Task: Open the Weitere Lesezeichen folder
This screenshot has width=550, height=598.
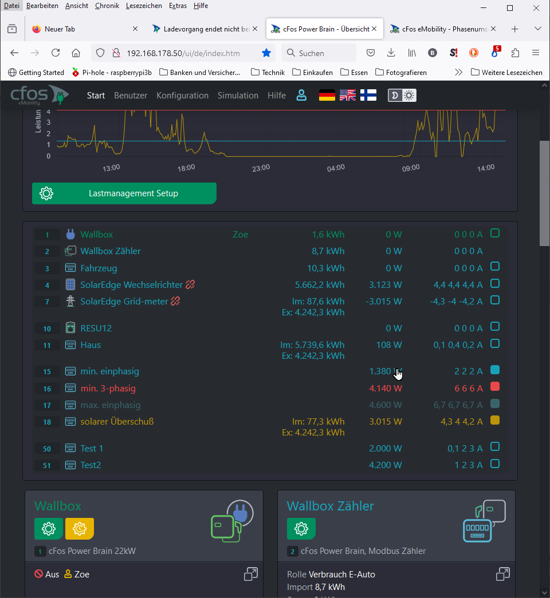Action: [x=506, y=73]
